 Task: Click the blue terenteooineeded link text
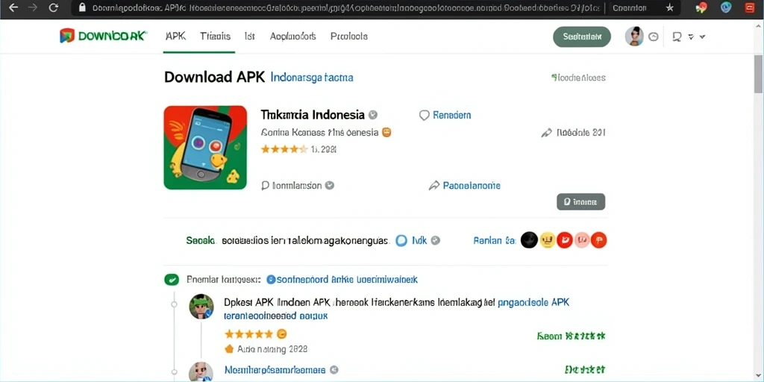pos(276,316)
